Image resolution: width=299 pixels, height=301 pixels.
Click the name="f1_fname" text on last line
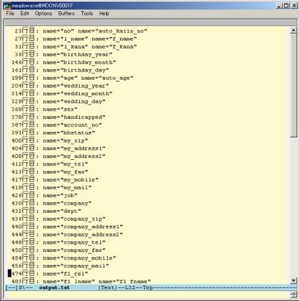(x=125, y=282)
